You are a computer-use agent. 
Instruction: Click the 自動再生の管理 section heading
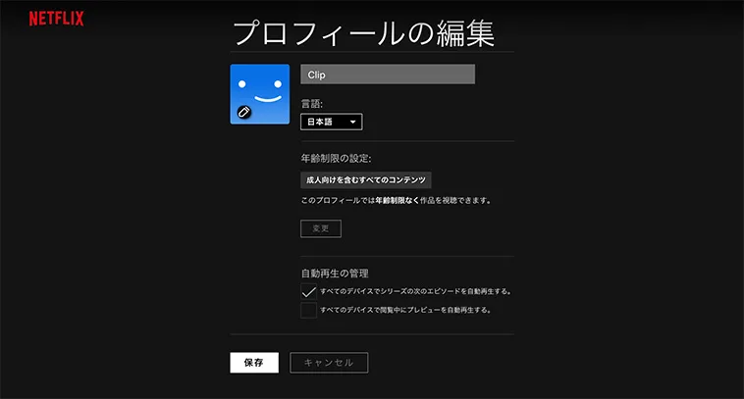[334, 273]
